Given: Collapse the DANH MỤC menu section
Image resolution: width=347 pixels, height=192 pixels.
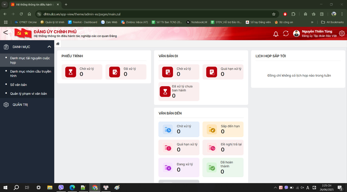Looking at the screenshot, I should coord(49,47).
